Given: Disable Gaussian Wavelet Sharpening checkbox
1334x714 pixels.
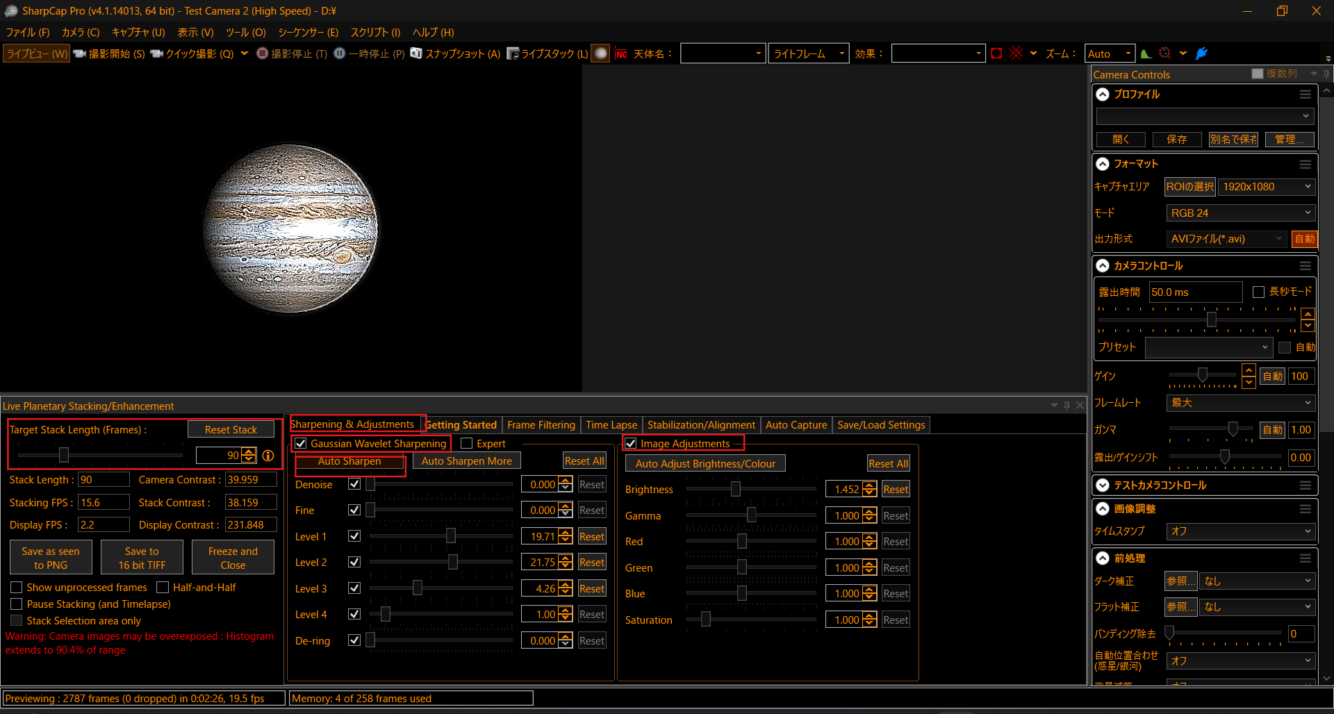Looking at the screenshot, I should coord(301,443).
